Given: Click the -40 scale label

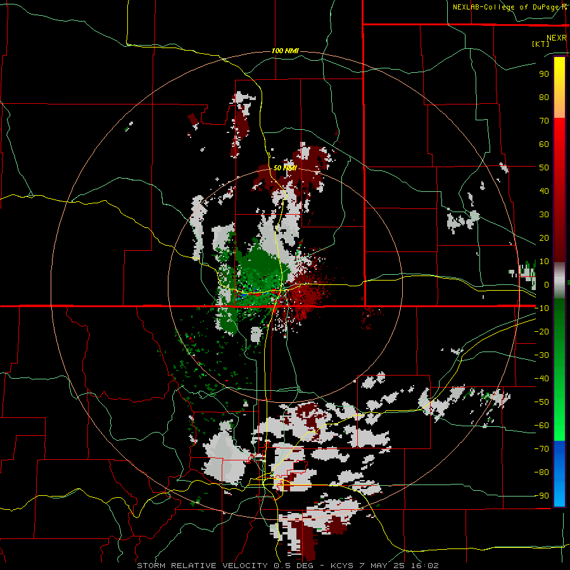Looking at the screenshot, I should click(x=541, y=379).
